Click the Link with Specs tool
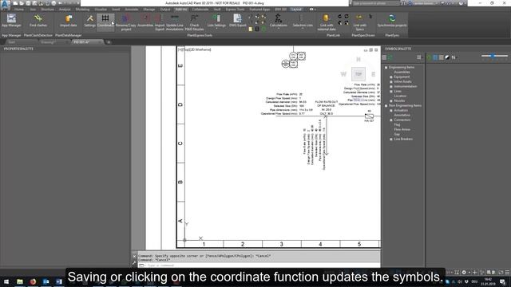 [360, 22]
